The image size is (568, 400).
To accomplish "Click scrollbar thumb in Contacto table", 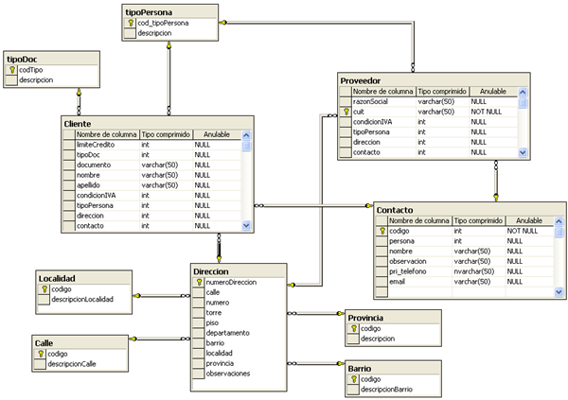I will [559, 233].
